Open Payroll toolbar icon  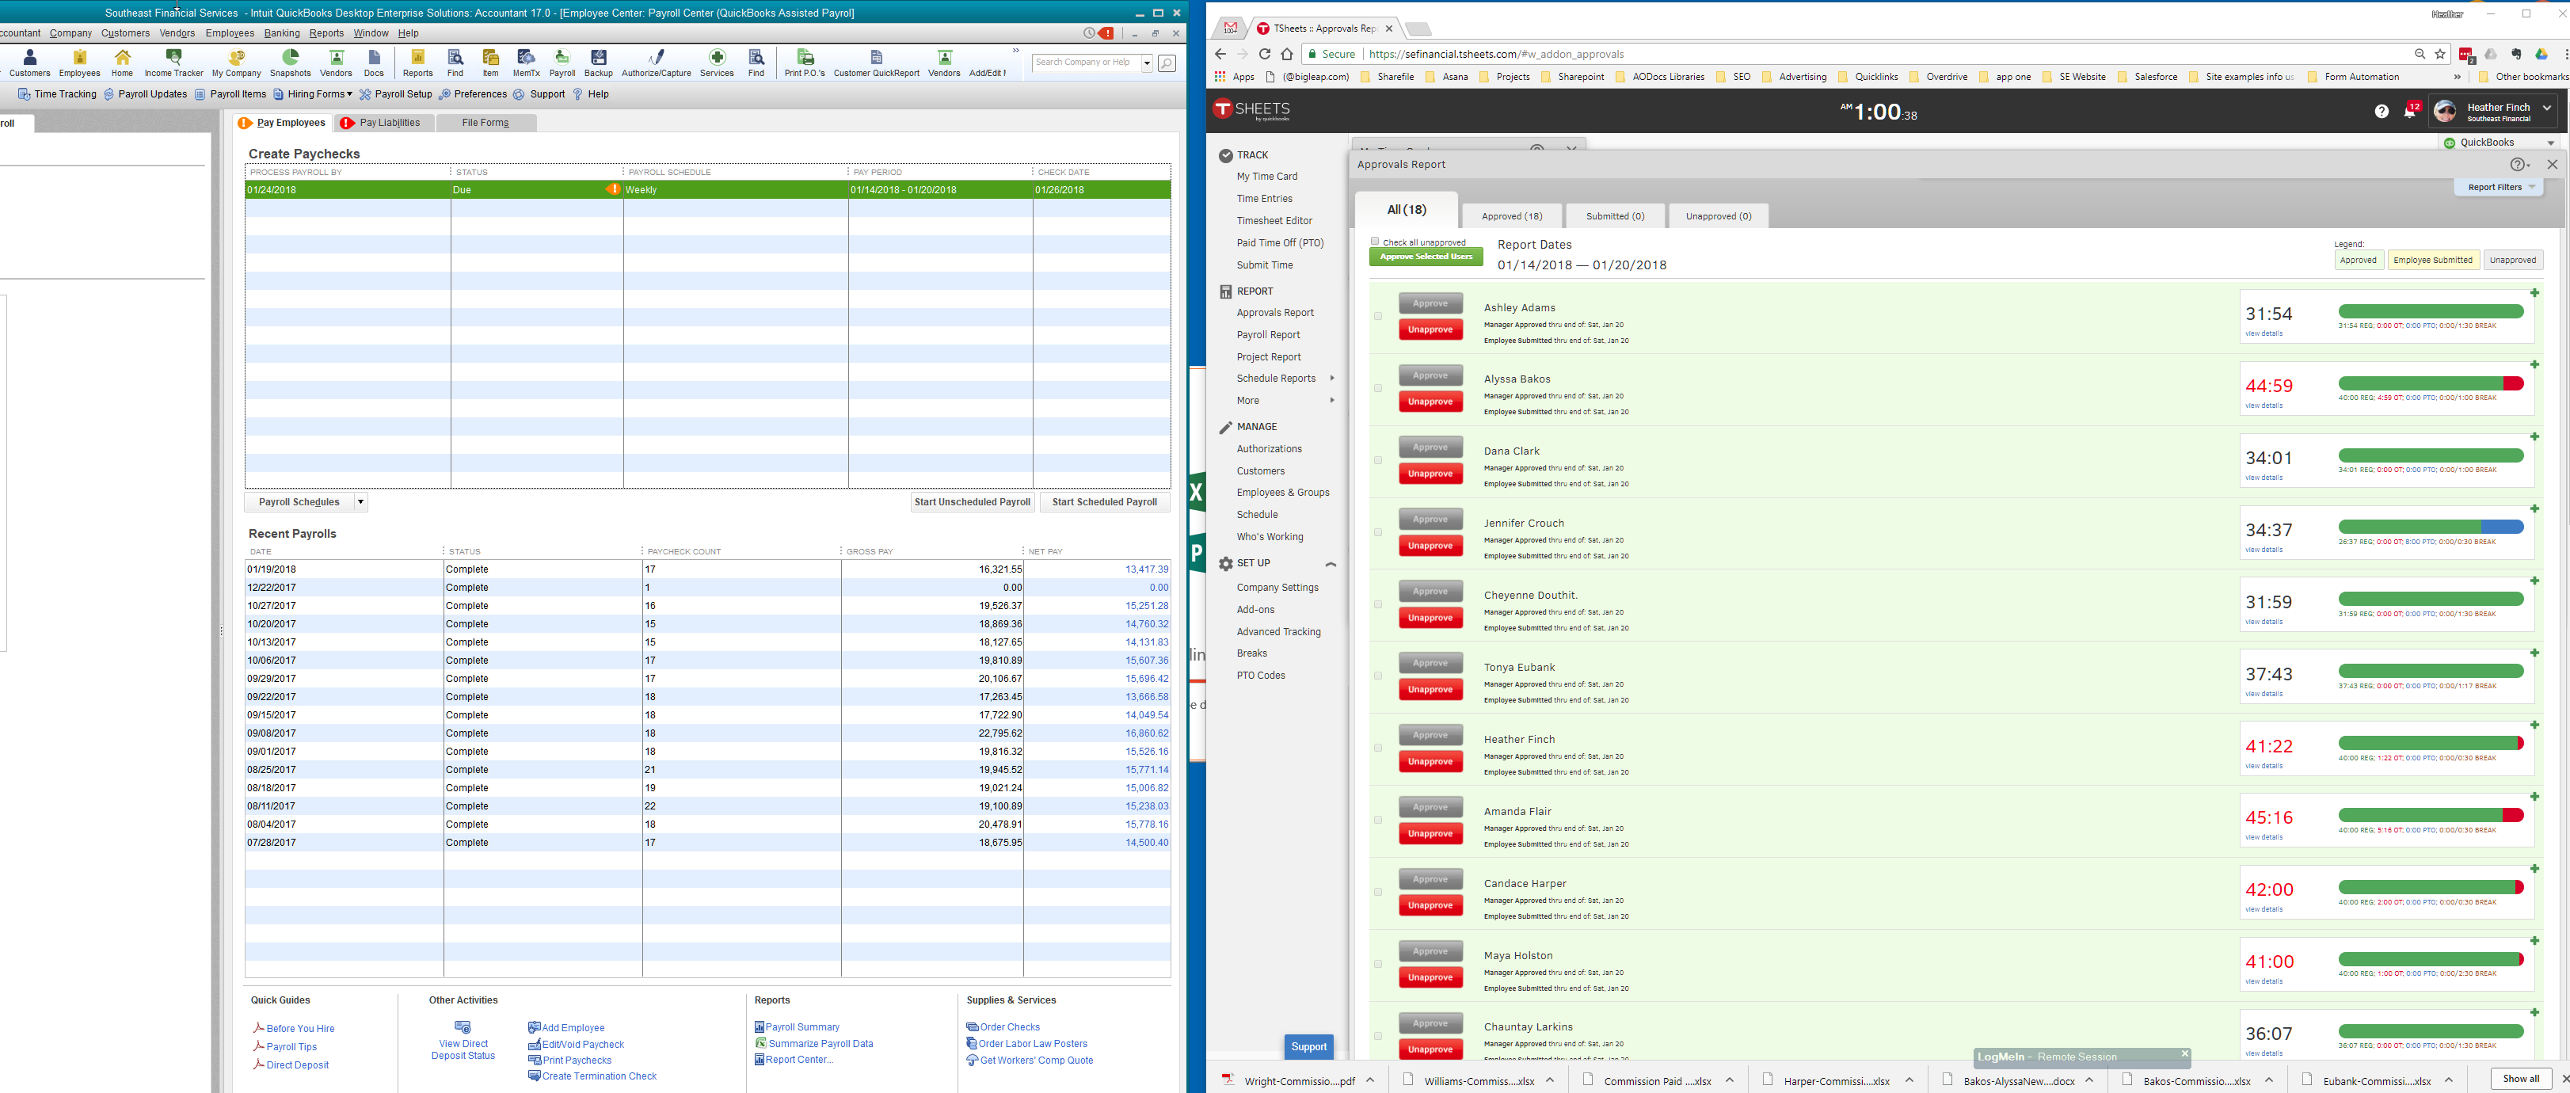pyautogui.click(x=562, y=62)
